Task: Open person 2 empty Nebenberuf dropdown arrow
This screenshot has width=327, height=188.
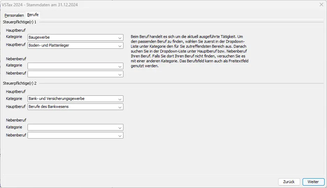Action: 120,135
